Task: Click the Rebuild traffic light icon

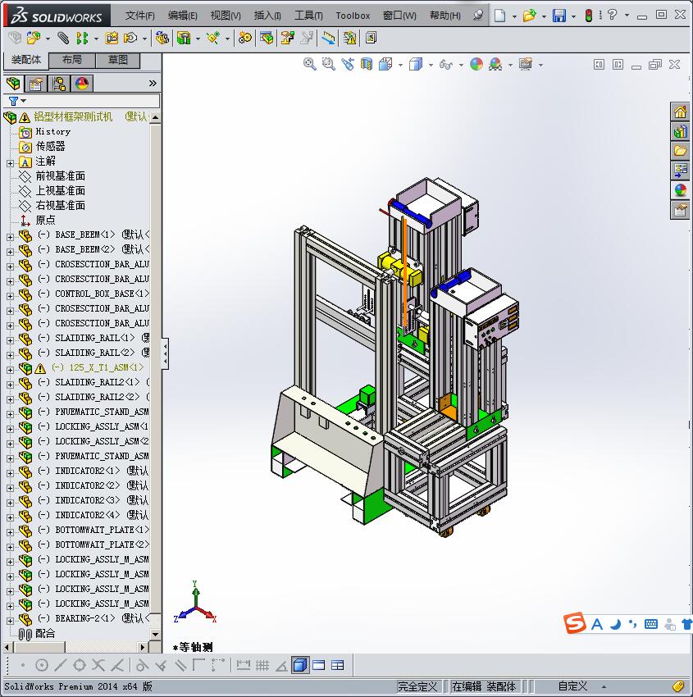Action: 589,16
